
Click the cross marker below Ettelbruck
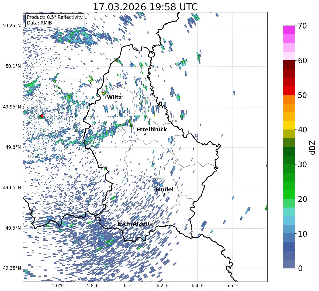(145, 134)
